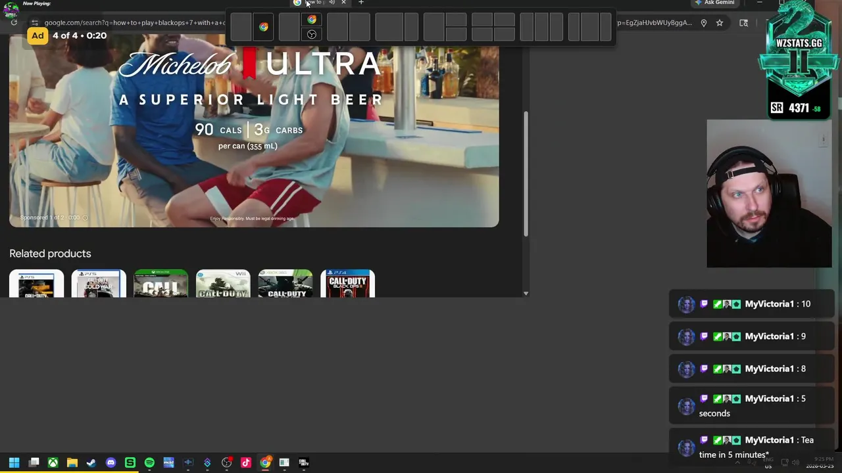Click the Related products heading
The image size is (842, 473).
(x=50, y=254)
